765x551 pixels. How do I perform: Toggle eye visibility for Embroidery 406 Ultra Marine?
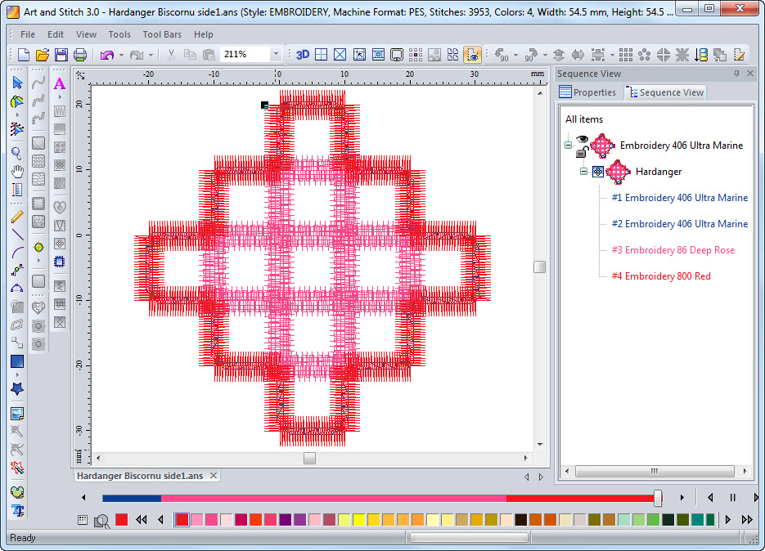[582, 140]
